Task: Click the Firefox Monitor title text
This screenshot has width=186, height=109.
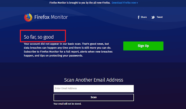Action: coord(51,17)
